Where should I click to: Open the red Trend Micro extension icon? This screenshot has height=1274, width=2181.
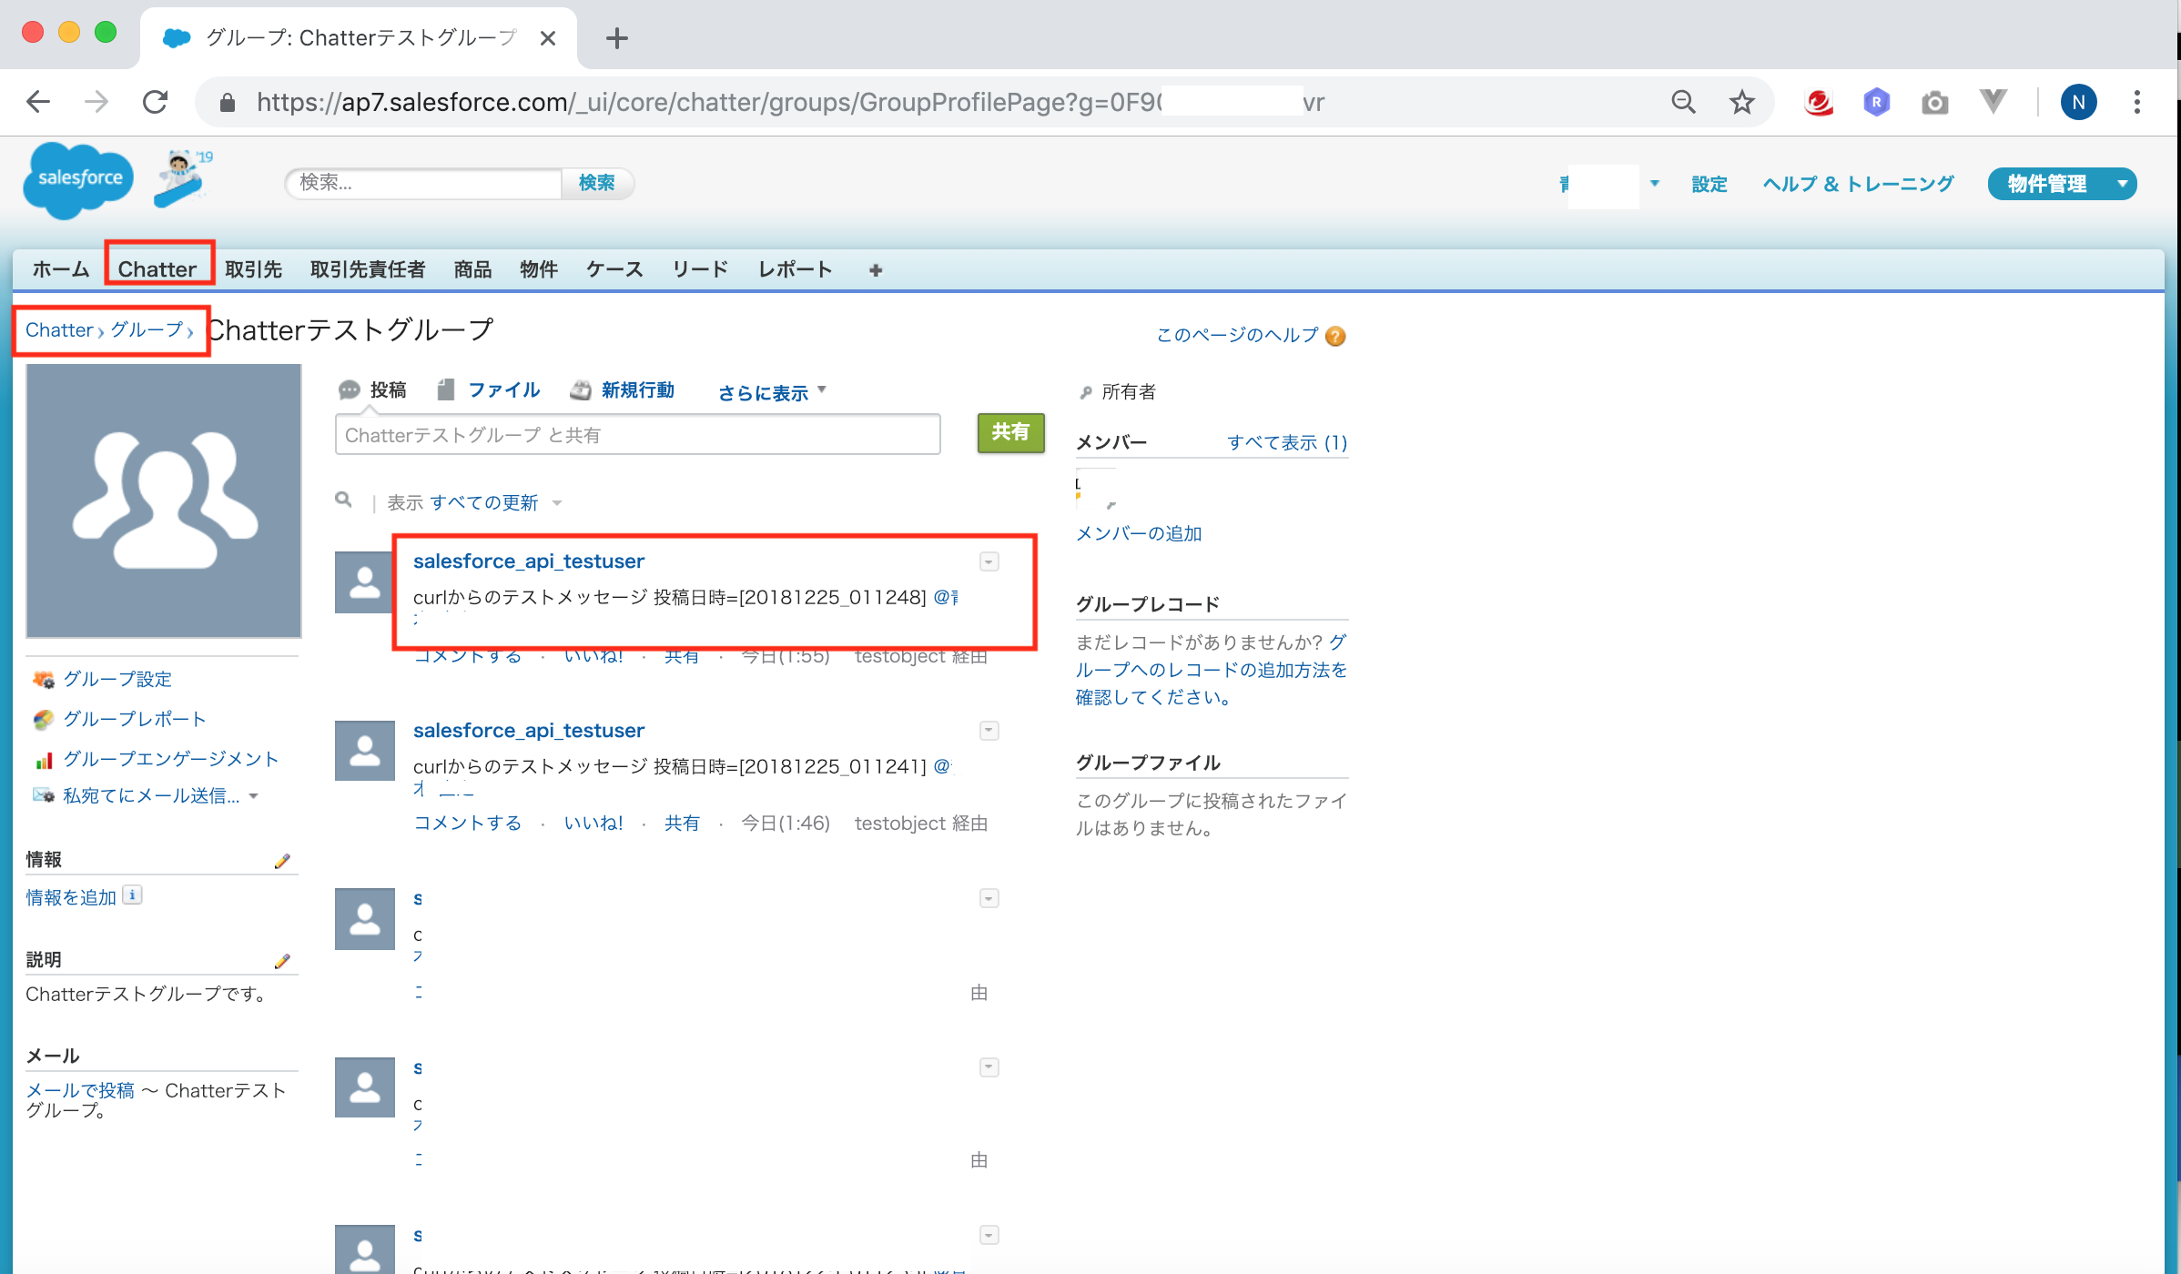[1818, 102]
